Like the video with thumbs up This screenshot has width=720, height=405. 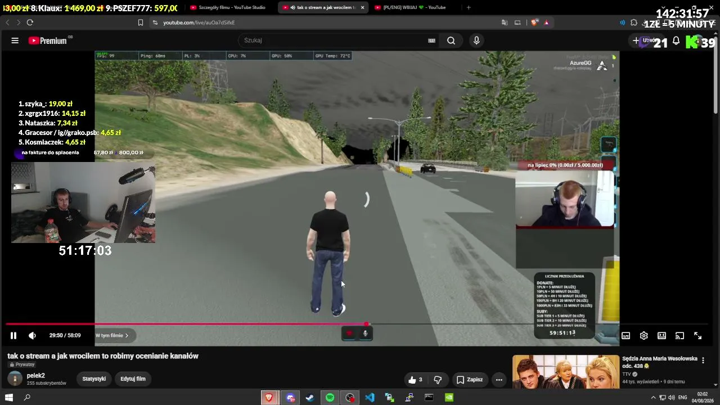point(415,380)
